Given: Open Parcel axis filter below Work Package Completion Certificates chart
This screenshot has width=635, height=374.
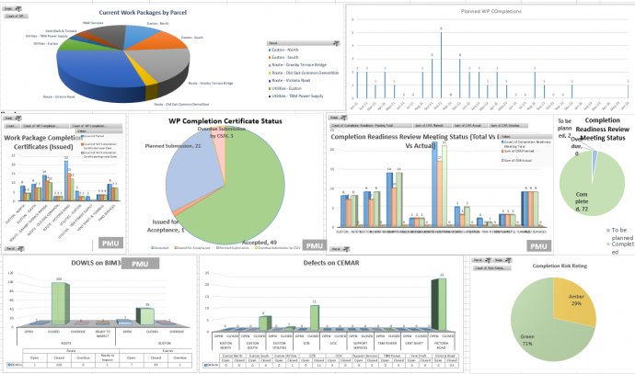Looking at the screenshot, I should click(x=13, y=248).
